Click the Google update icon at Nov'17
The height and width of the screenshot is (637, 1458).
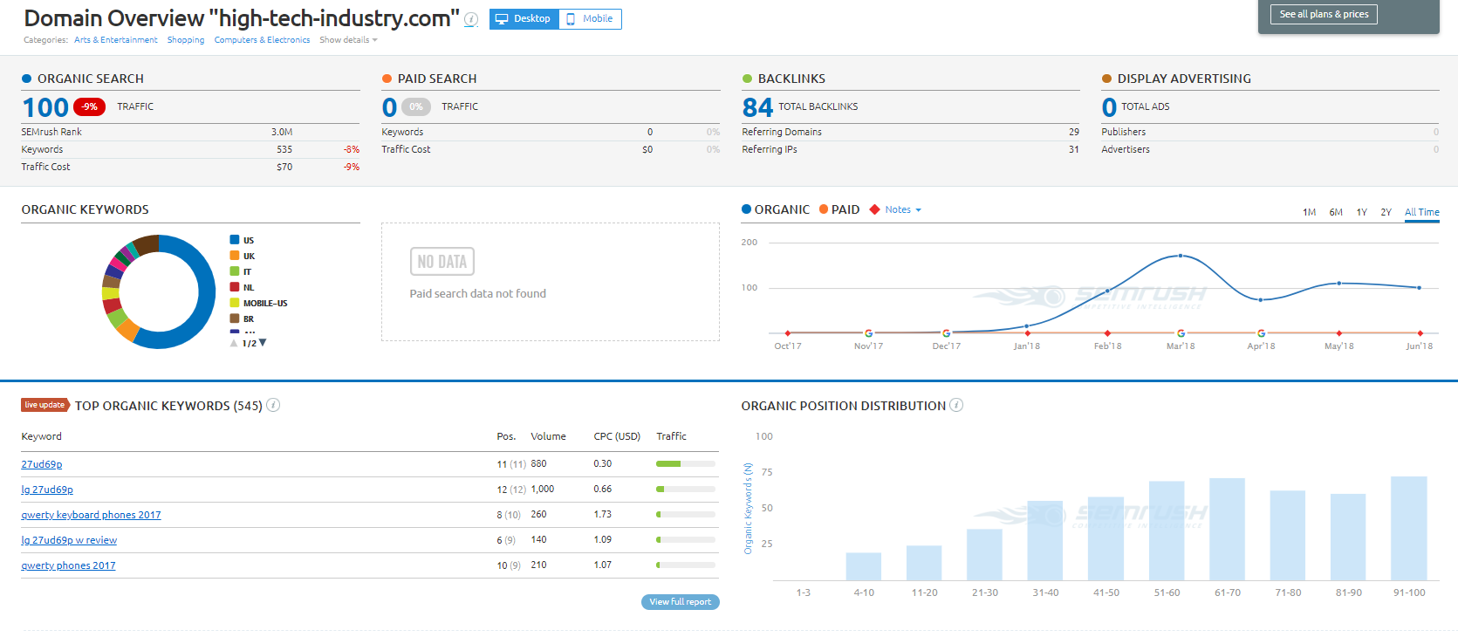(868, 333)
